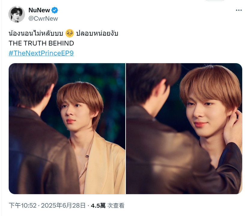Screen dimensions: 247x216
Task: Click the 次查看 views label
Action: (116, 206)
